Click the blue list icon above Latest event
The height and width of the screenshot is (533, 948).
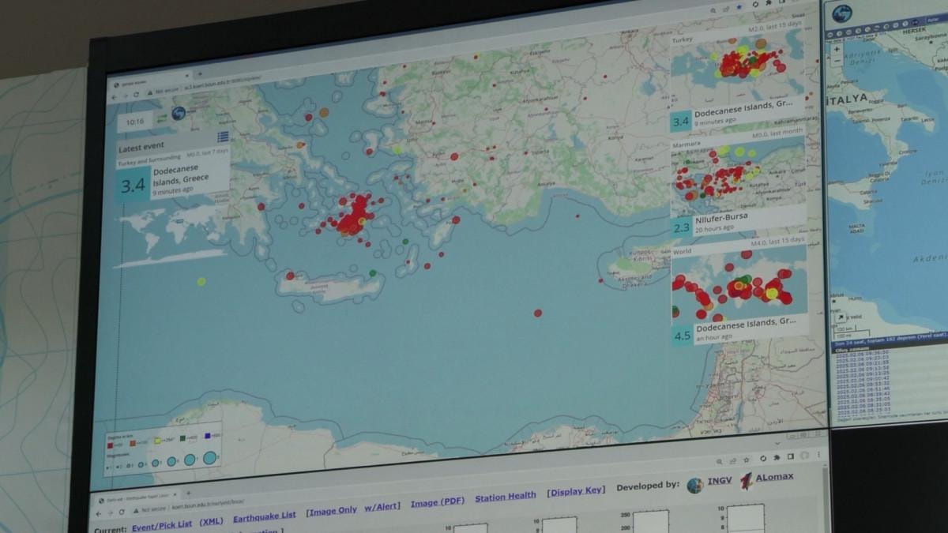coord(223,137)
